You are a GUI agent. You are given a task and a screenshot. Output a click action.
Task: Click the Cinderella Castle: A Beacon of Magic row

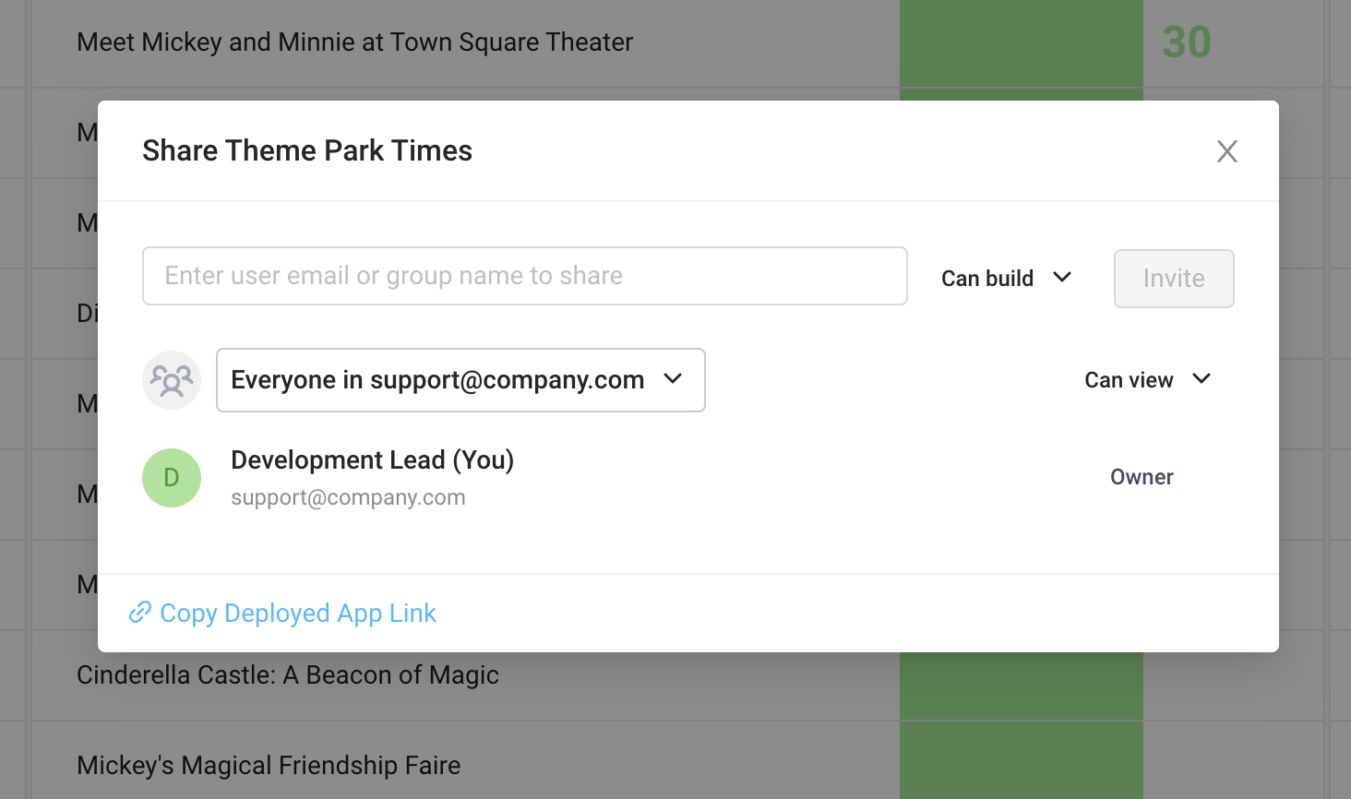(287, 674)
